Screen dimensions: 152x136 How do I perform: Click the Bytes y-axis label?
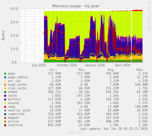[x=3, y=35]
